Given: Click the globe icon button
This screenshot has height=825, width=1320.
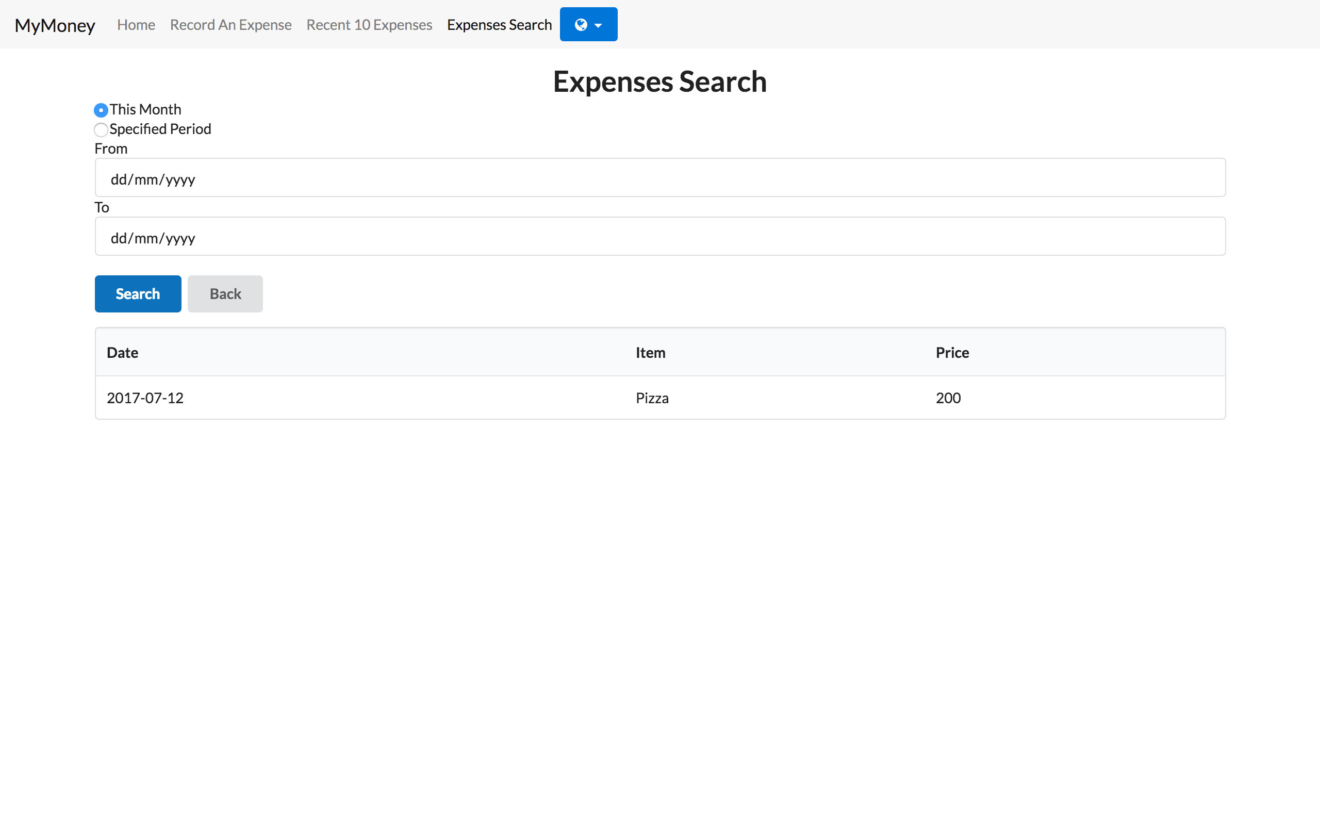Looking at the screenshot, I should 582,24.
